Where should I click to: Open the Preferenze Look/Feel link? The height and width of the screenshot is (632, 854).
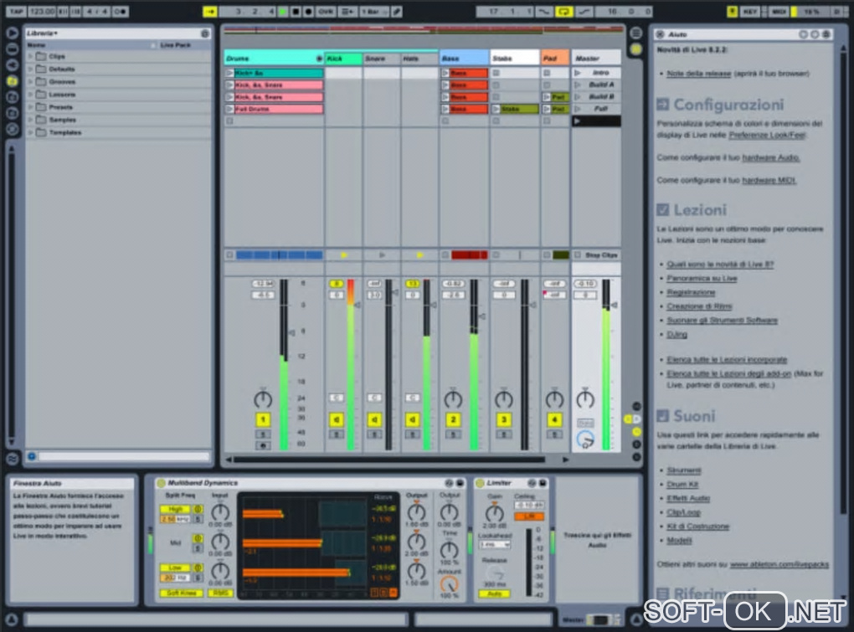767,135
